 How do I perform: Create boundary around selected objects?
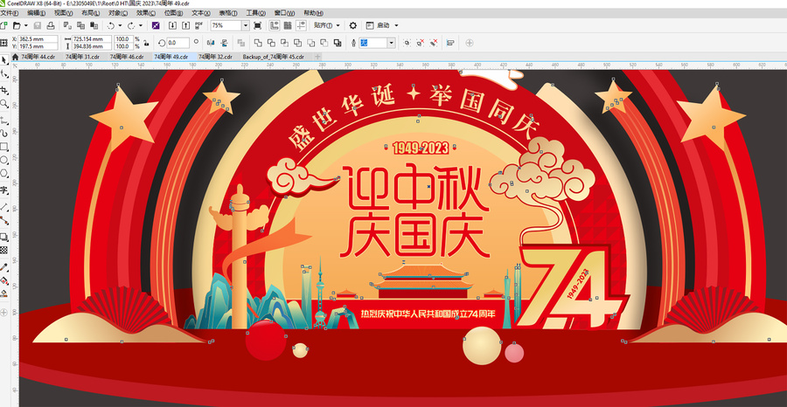click(338, 43)
